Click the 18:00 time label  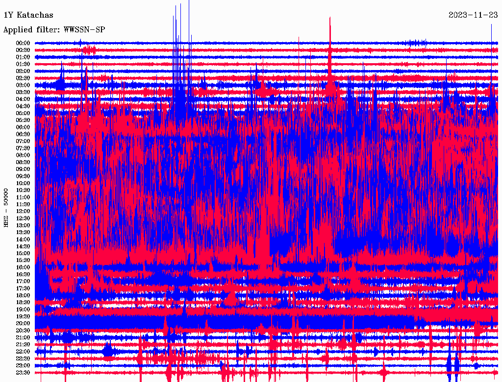(23, 296)
